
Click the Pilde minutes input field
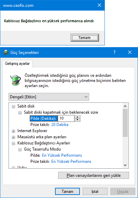(x=66, y=118)
